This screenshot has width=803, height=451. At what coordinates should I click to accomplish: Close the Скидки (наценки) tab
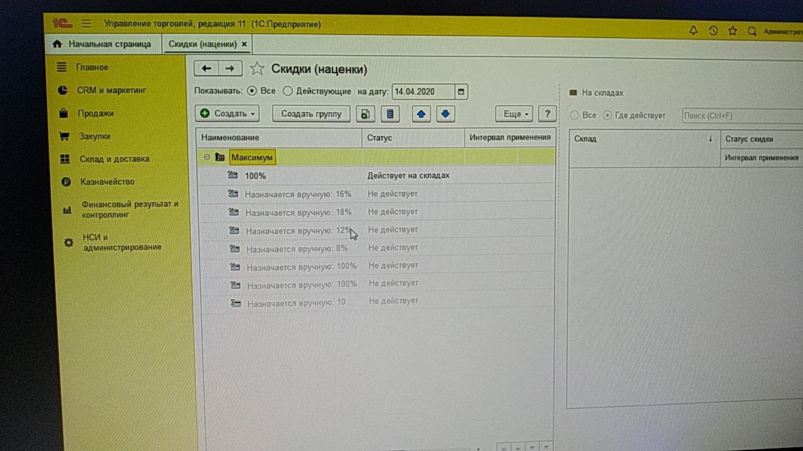244,44
